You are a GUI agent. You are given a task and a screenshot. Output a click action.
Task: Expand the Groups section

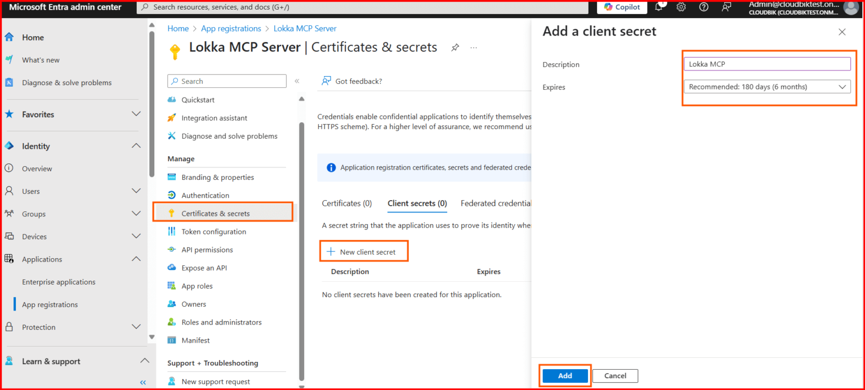(x=136, y=214)
